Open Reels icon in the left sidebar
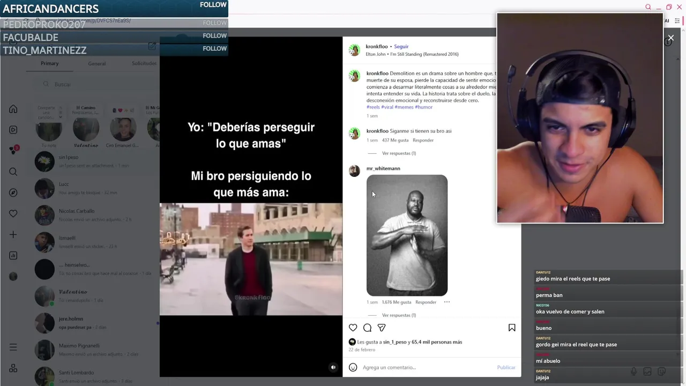The width and height of the screenshot is (686, 386). point(13,130)
